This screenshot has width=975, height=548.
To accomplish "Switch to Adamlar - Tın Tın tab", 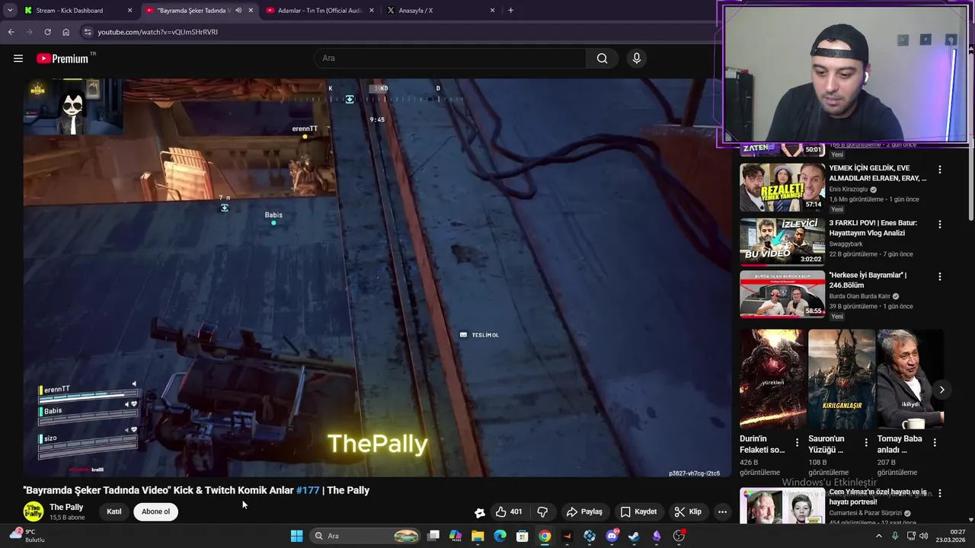I will click(x=320, y=11).
